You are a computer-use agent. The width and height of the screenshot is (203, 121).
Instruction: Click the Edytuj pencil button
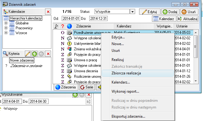tap(150, 12)
